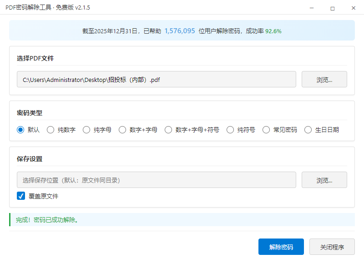Select the 默认 password type

20,130
